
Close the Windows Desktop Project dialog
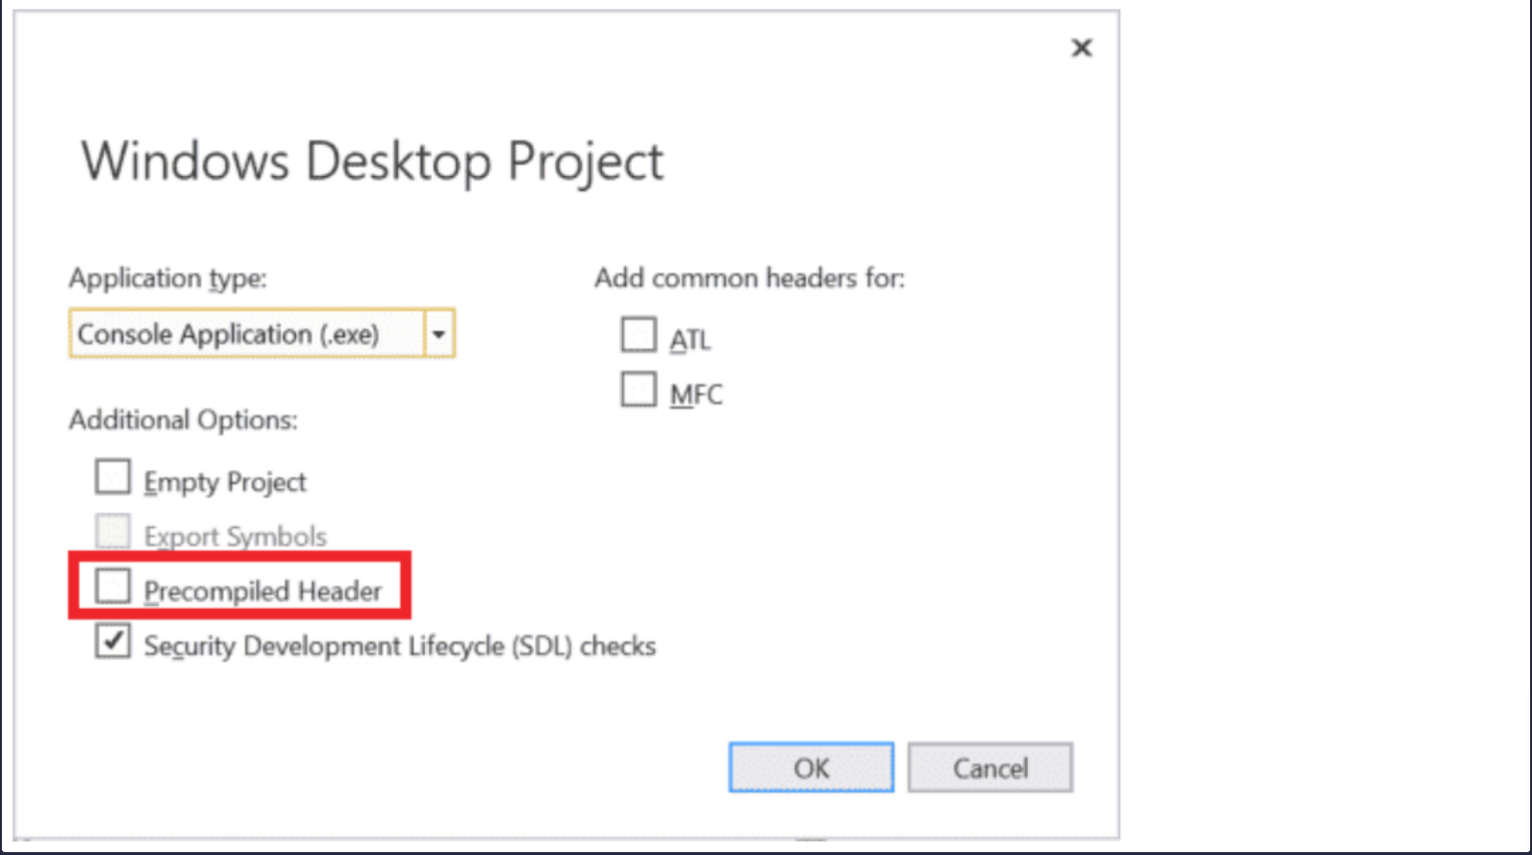(x=1081, y=48)
